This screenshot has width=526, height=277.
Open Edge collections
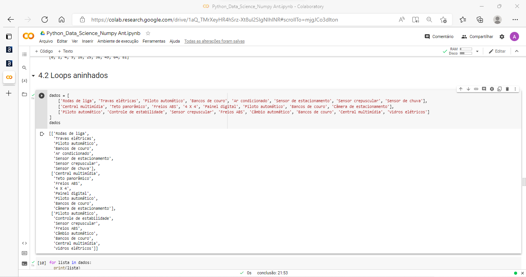(480, 20)
